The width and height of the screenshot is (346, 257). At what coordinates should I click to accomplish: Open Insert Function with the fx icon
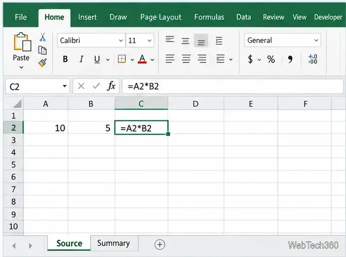(x=111, y=86)
